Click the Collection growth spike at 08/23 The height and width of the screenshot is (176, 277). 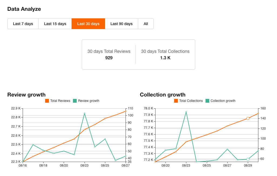coord(186,112)
